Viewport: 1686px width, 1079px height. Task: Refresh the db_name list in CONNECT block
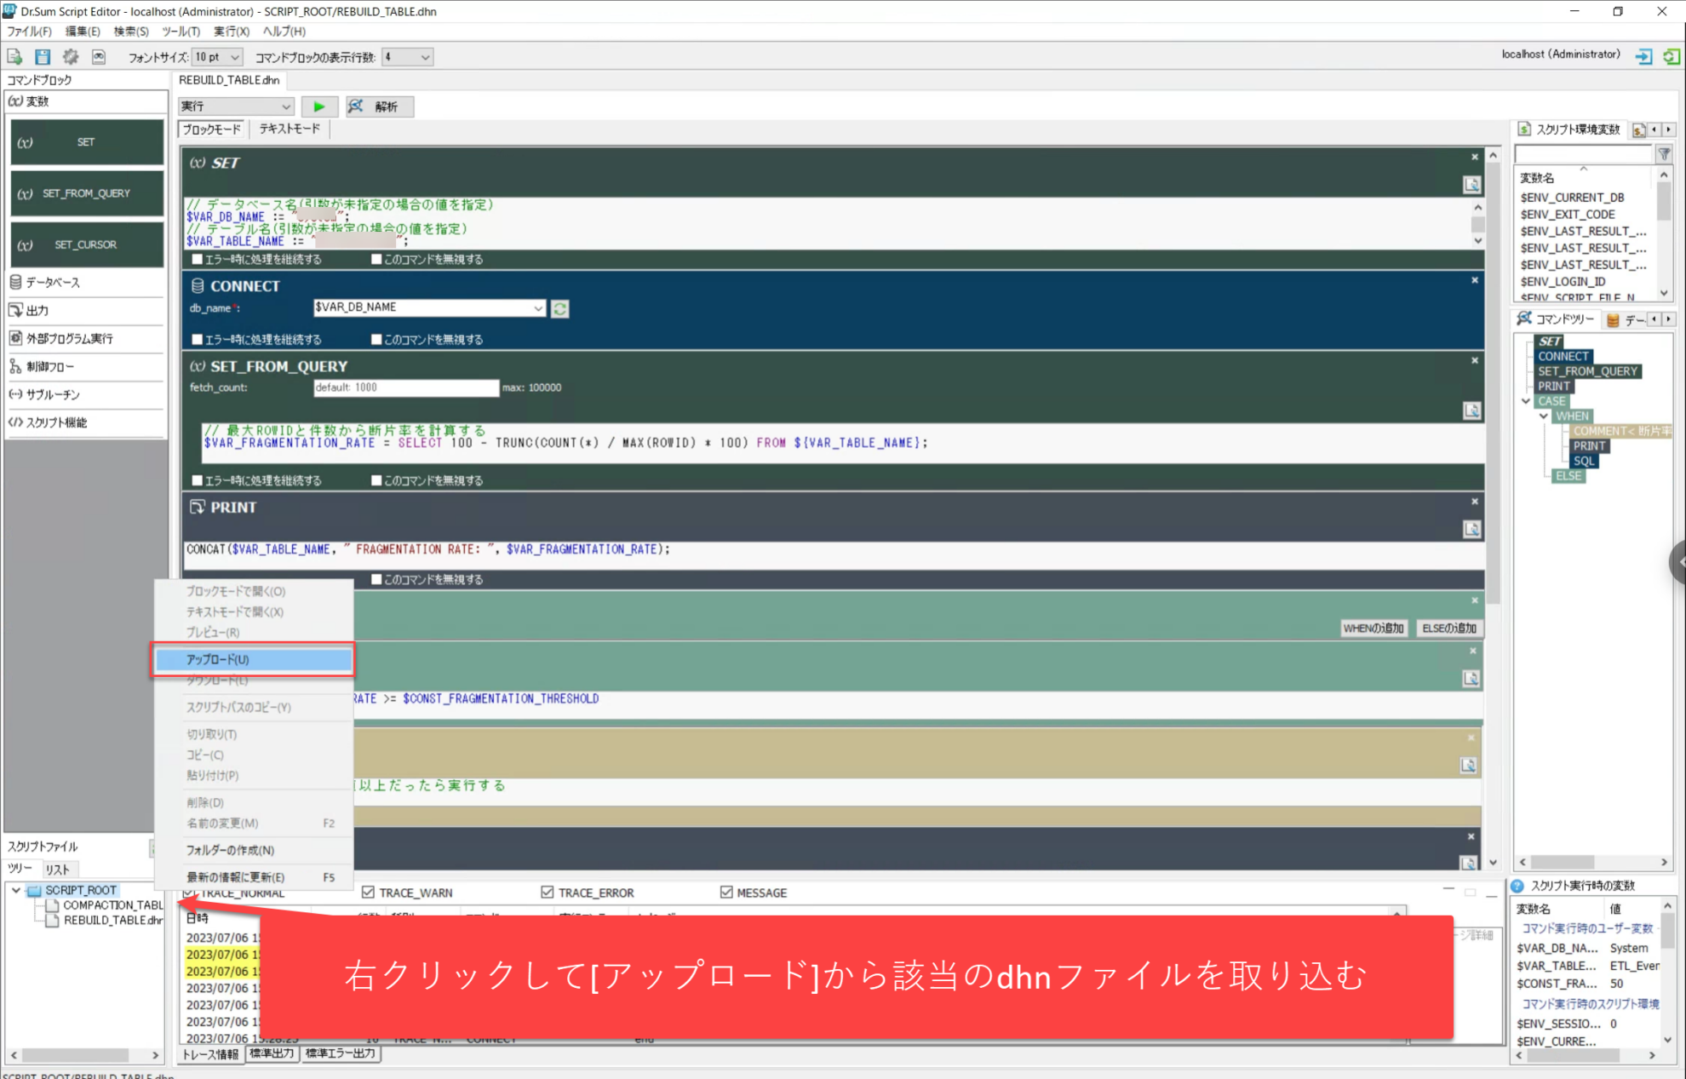click(x=560, y=308)
